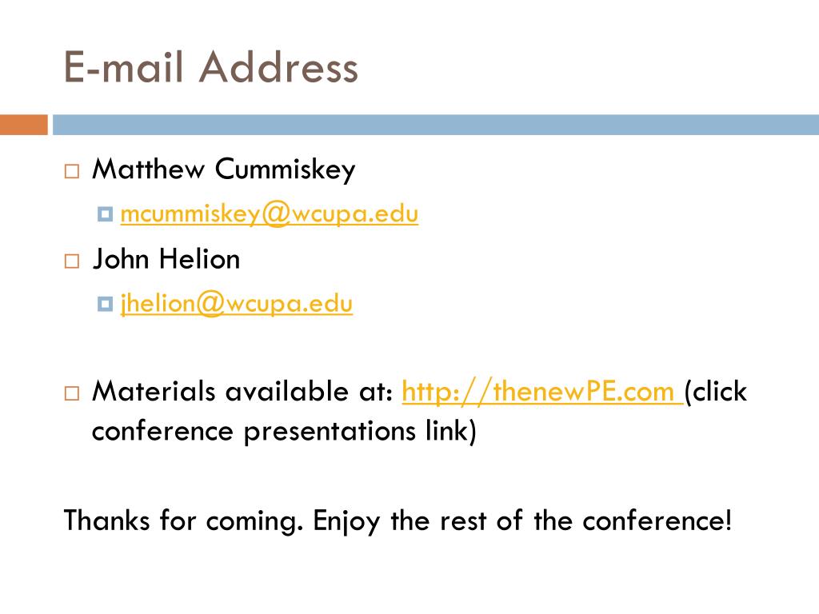819x614 pixels.
Task: Follow the http://thenewPE.com hyperlink
Action: (542, 392)
